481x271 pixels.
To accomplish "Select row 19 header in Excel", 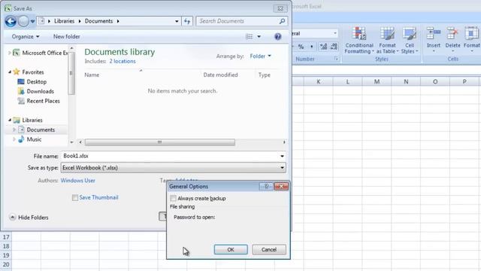I will (x=6, y=255).
